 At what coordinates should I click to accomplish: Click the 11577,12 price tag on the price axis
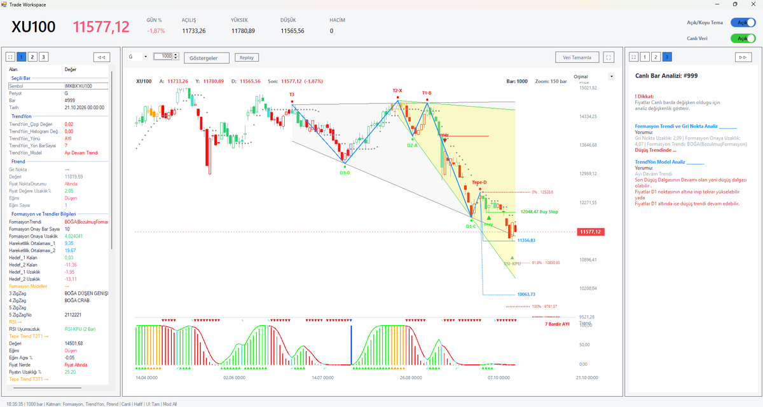coord(590,232)
